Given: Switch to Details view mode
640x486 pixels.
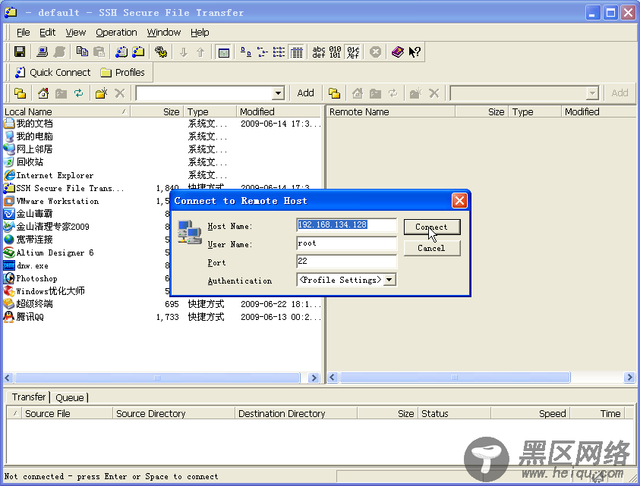Looking at the screenshot, I should pos(296,52).
